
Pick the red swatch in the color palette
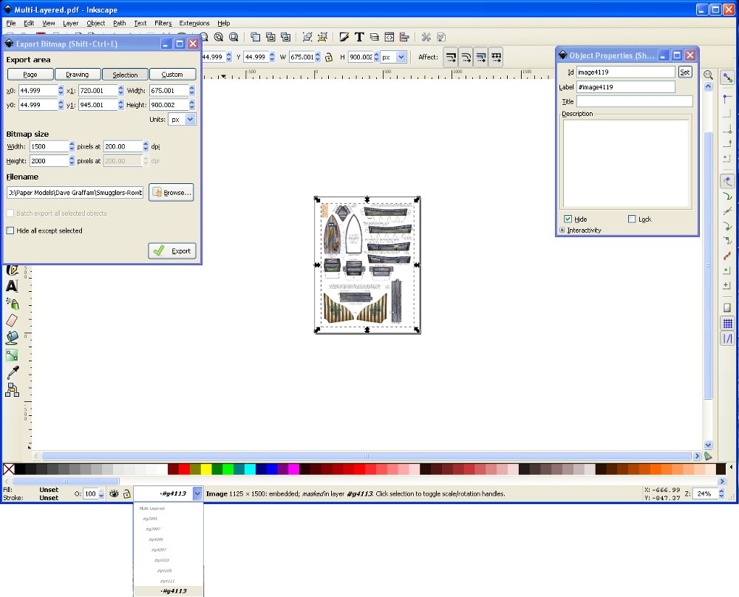coord(184,469)
